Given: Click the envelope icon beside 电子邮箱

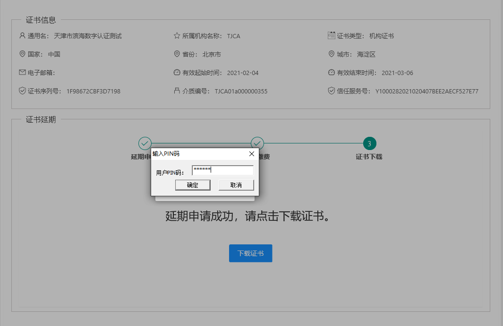Looking at the screenshot, I should pyautogui.click(x=22, y=72).
